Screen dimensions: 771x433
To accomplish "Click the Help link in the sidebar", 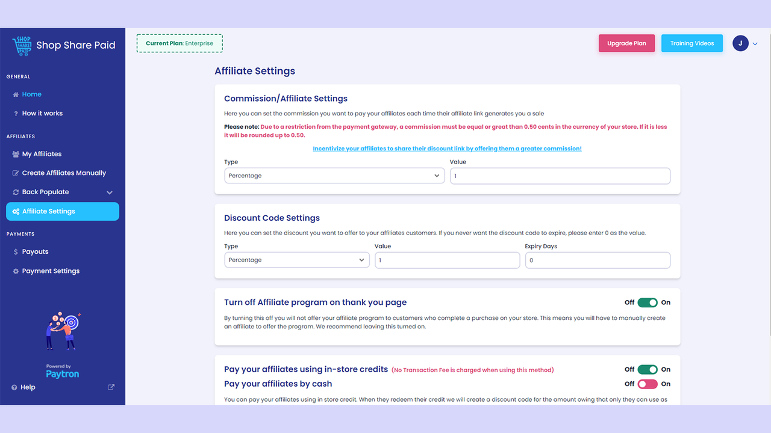I will pos(28,388).
